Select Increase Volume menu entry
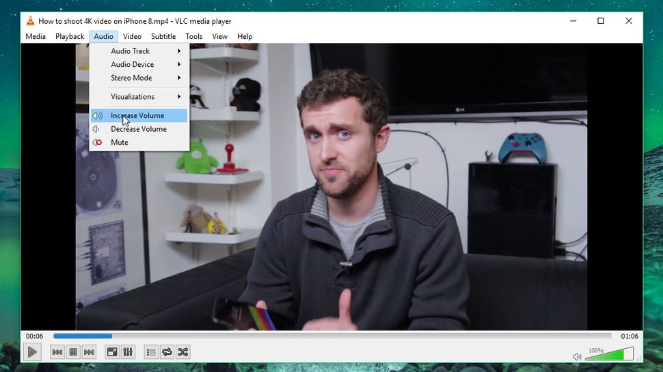Viewport: 663px width, 372px height. click(139, 115)
